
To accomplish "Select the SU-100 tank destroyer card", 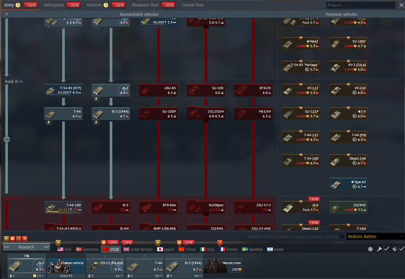I will tap(206, 90).
